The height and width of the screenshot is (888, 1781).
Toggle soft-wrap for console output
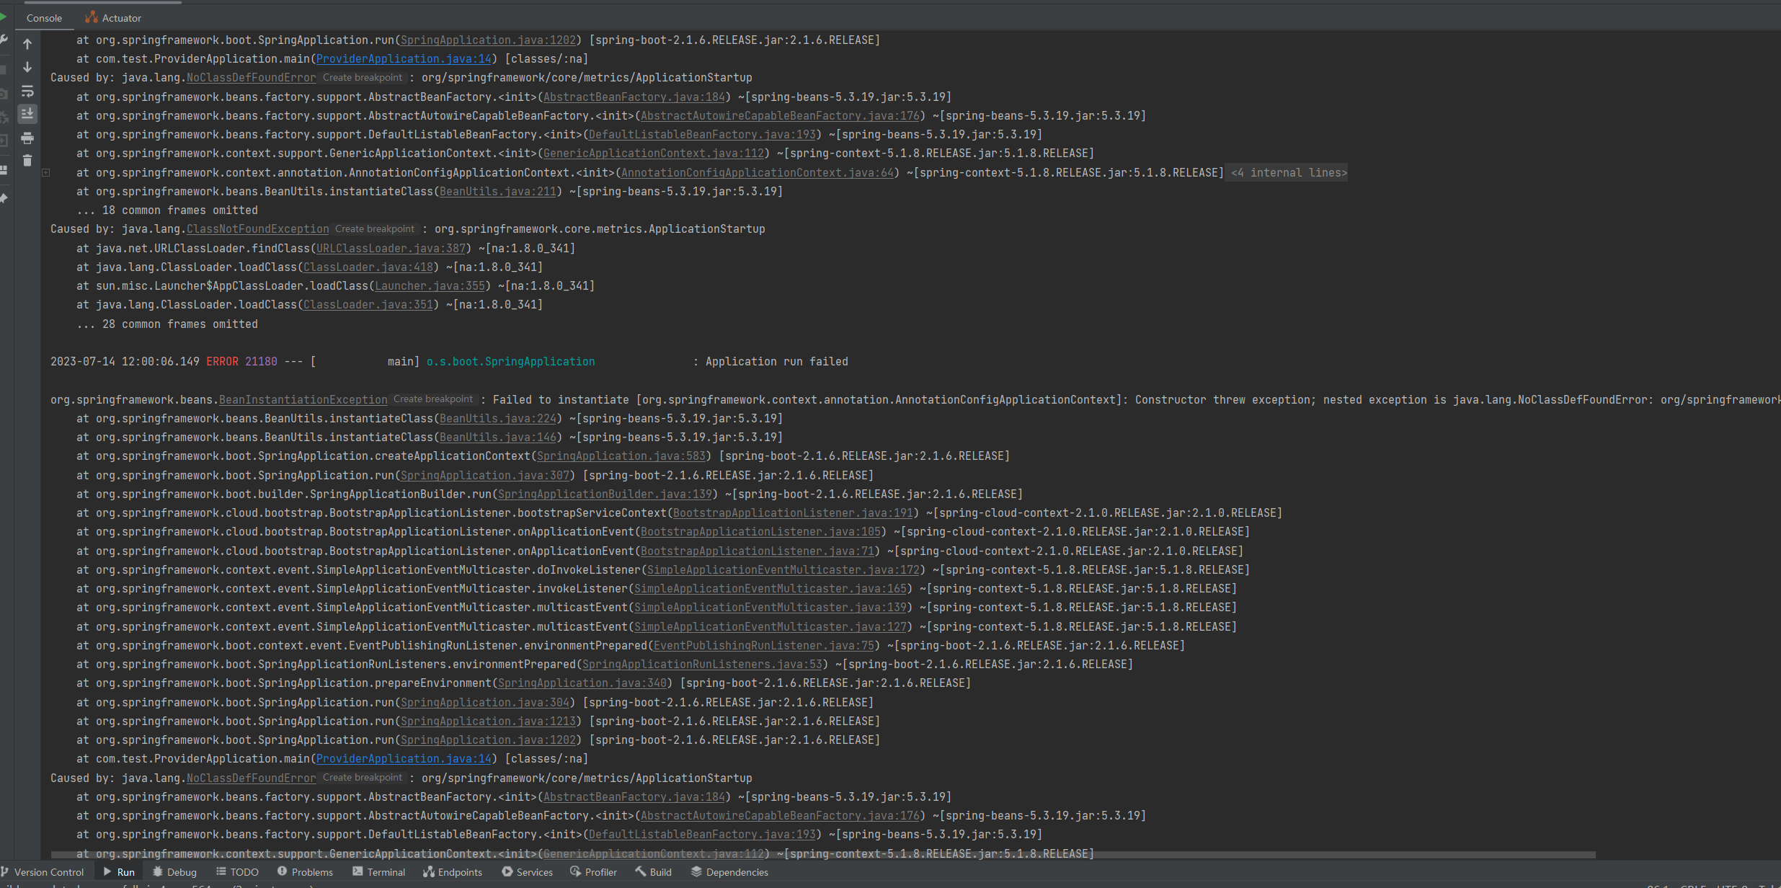click(x=27, y=91)
